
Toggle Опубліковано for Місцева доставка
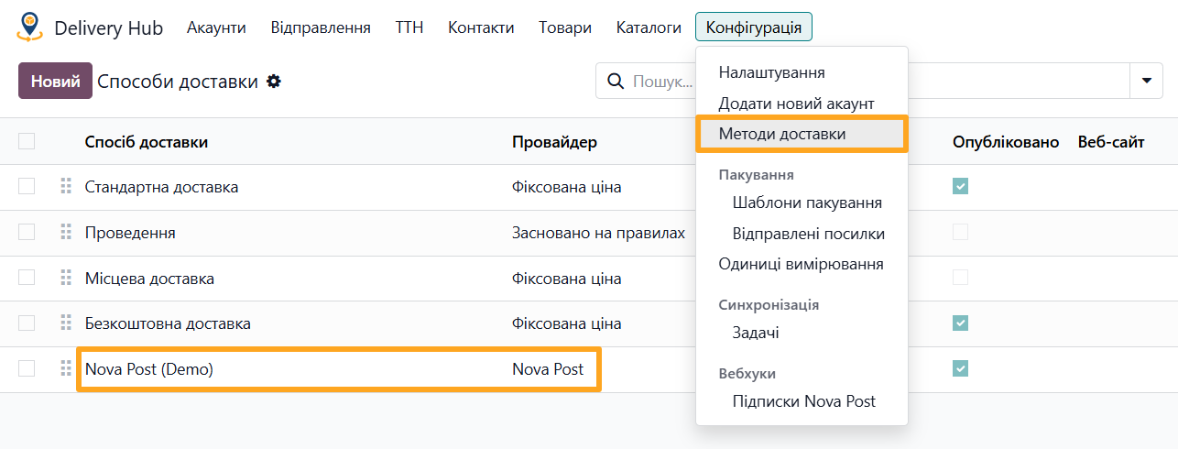click(x=960, y=277)
